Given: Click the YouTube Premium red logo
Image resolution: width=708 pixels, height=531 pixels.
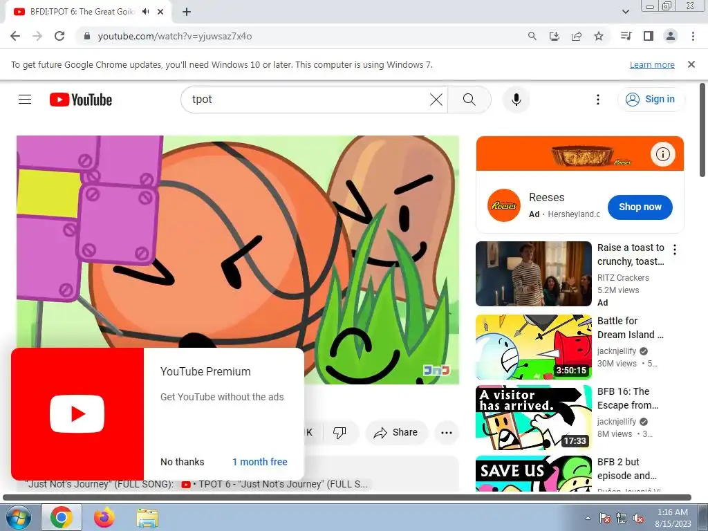Looking at the screenshot, I should pos(77,413).
